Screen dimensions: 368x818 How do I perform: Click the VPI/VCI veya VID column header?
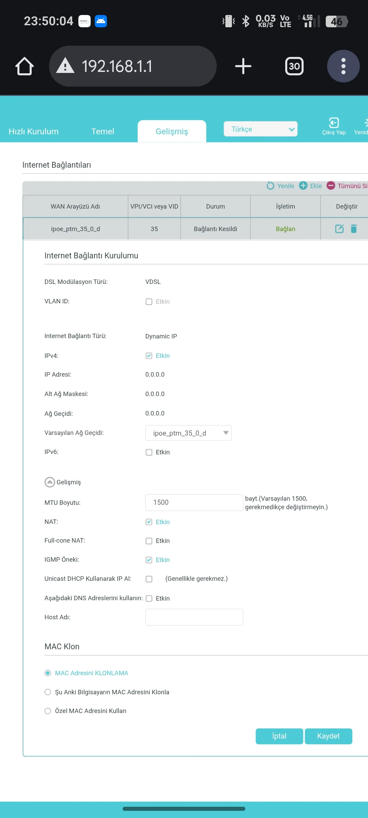tap(154, 207)
